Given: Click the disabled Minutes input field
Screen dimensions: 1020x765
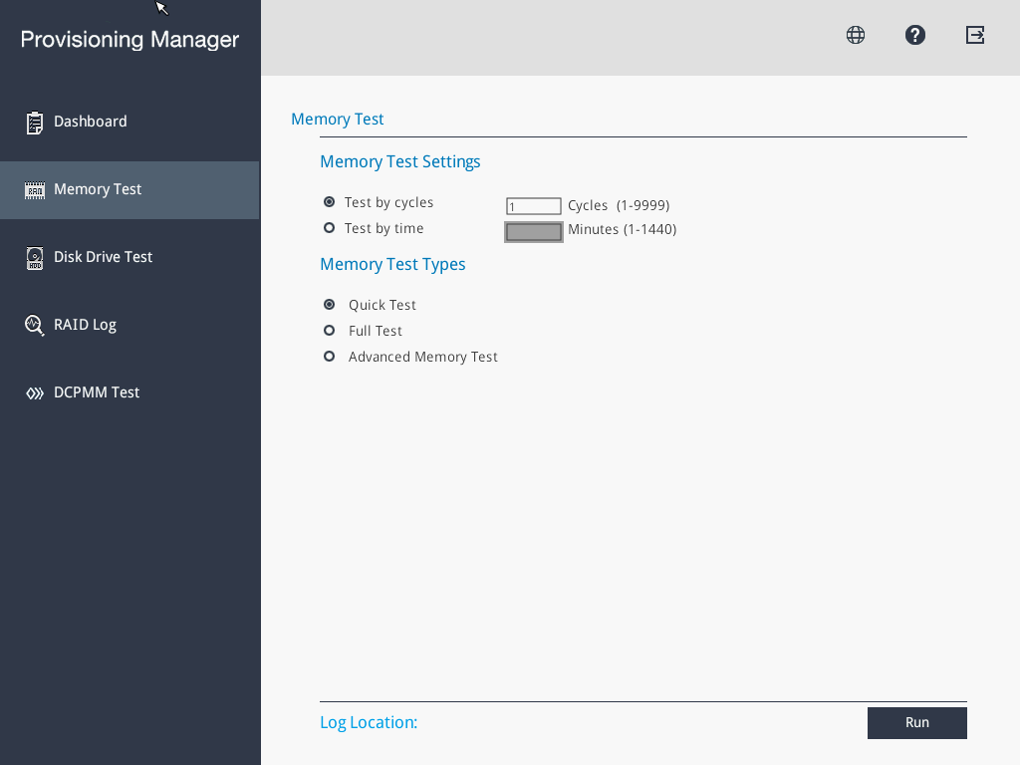Looking at the screenshot, I should (534, 231).
